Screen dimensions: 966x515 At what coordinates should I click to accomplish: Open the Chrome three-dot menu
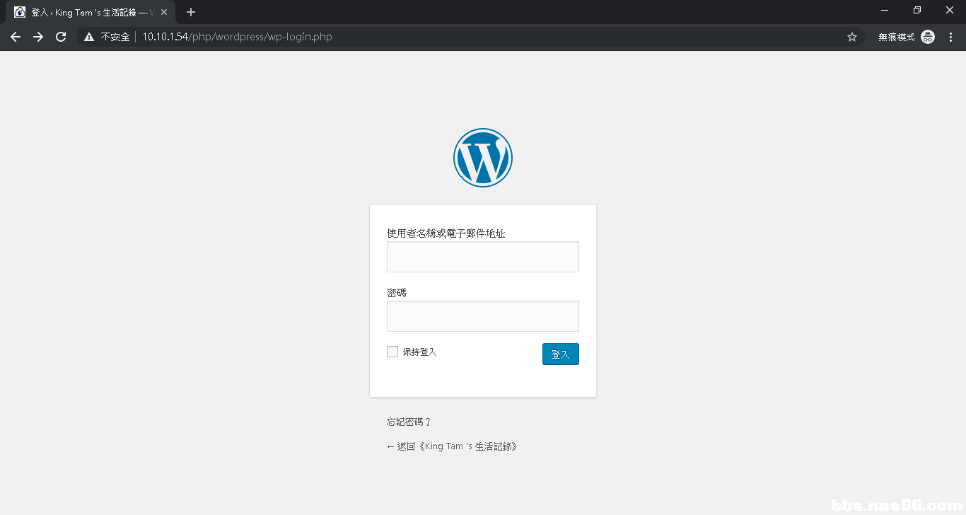click(950, 37)
